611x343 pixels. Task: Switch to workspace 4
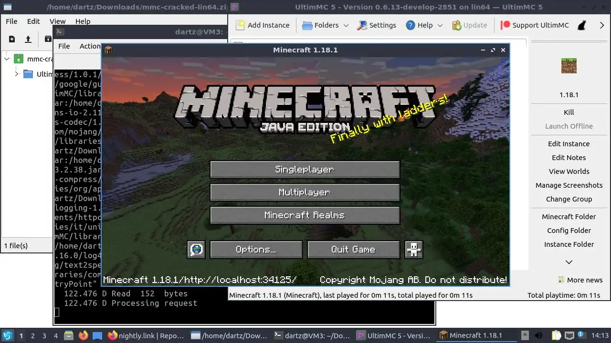pyautogui.click(x=55, y=336)
